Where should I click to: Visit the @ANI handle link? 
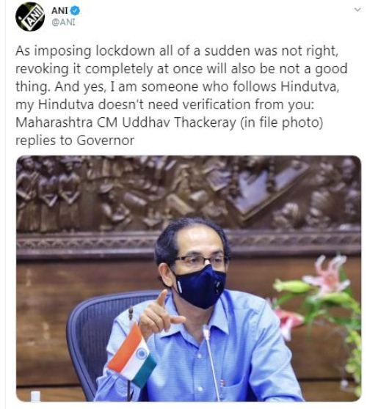(x=63, y=23)
